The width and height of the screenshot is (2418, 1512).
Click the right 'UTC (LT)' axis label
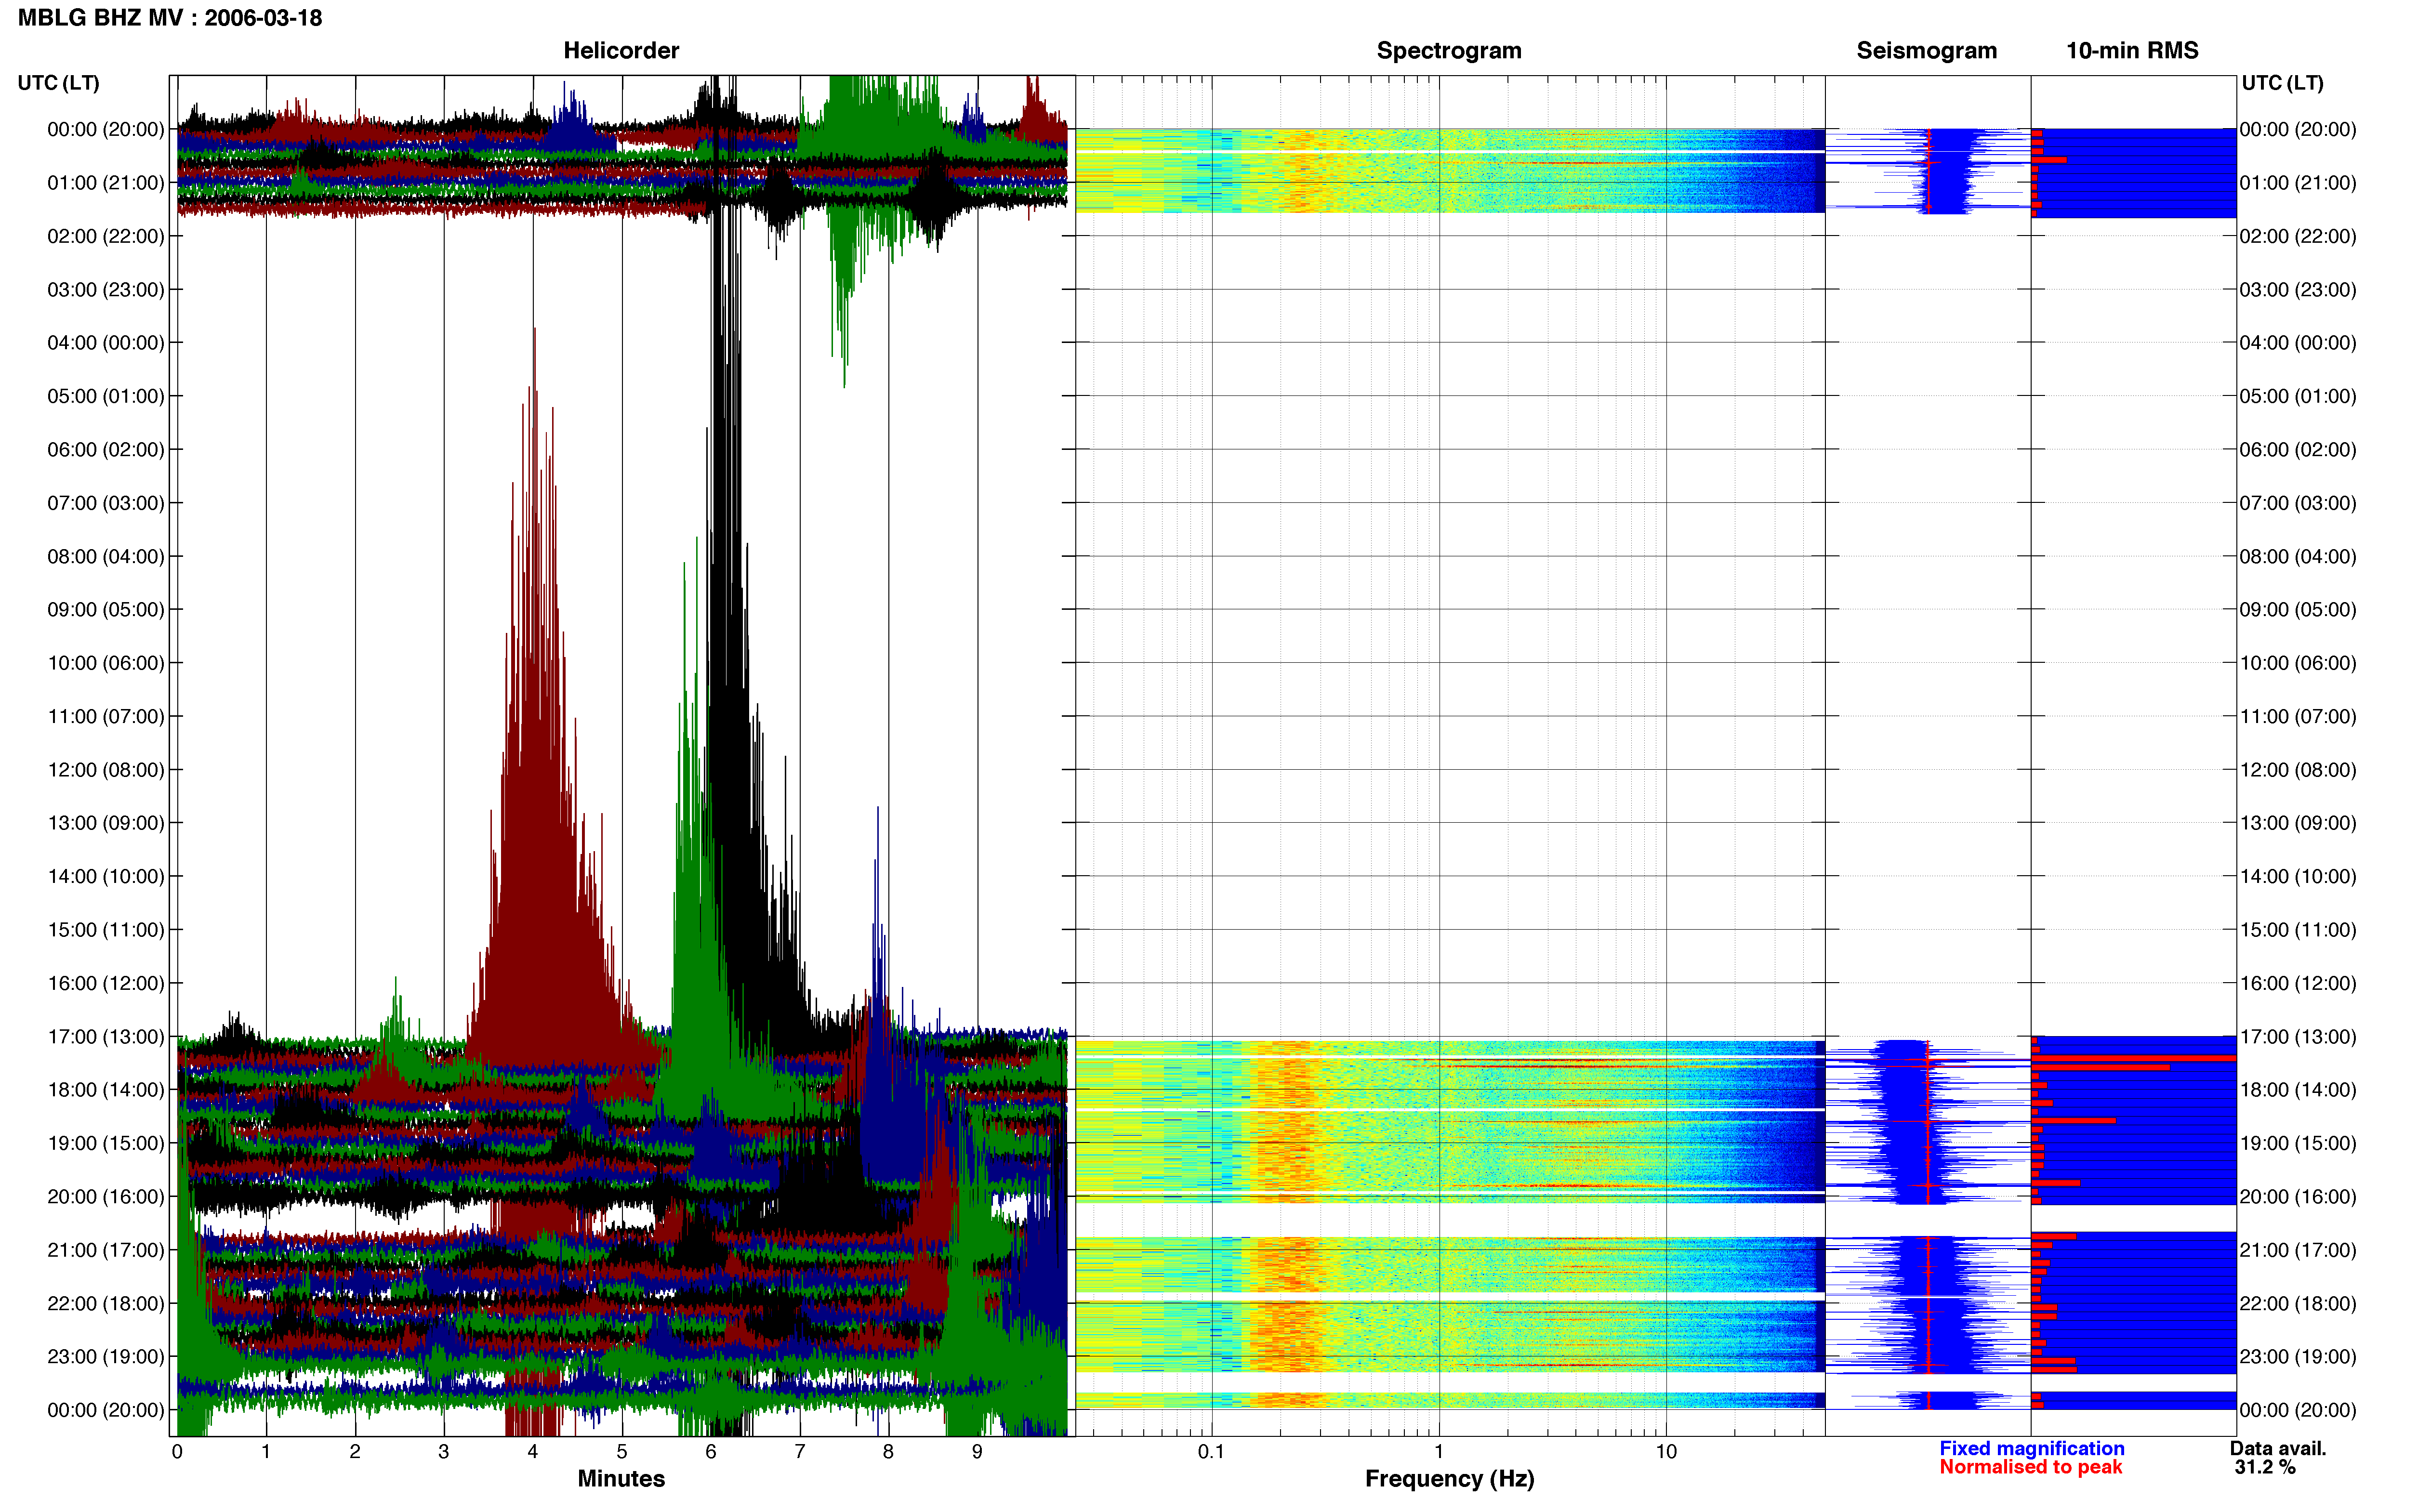tap(2282, 83)
